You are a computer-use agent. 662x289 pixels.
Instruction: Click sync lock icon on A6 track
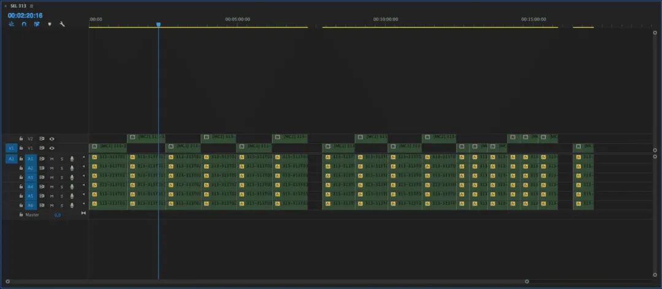tap(42, 205)
